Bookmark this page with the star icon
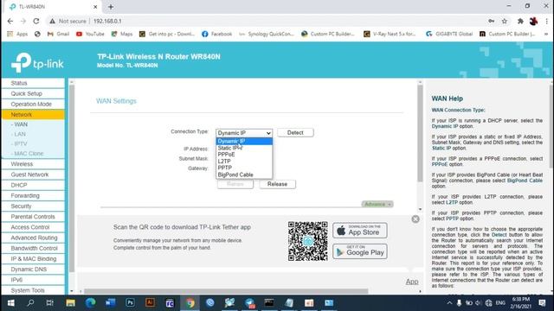Screen dimensions: 554x311 click(x=505, y=21)
